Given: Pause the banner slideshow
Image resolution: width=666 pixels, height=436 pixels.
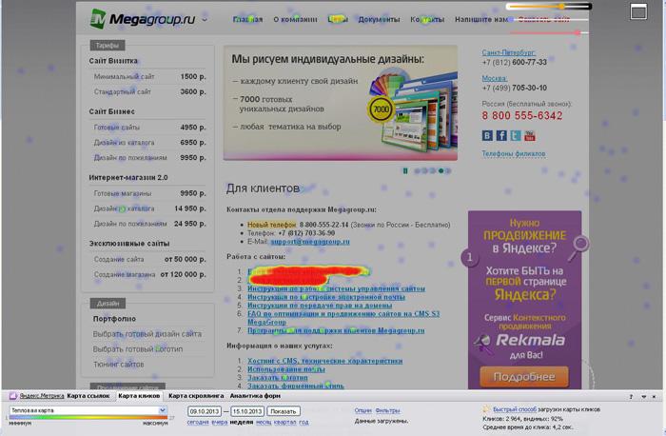Looking at the screenshot, I should pyautogui.click(x=405, y=170).
